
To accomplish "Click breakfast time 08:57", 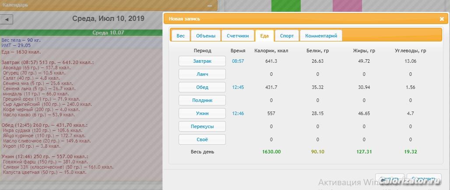I will [x=238, y=61].
